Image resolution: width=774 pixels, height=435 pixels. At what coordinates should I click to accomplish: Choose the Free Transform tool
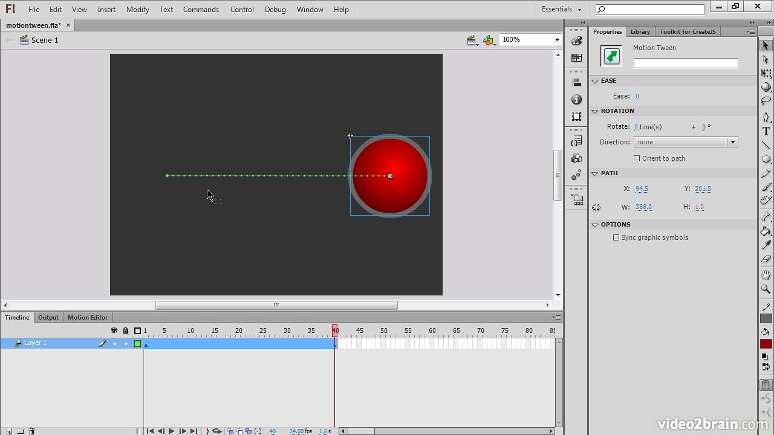[x=766, y=73]
